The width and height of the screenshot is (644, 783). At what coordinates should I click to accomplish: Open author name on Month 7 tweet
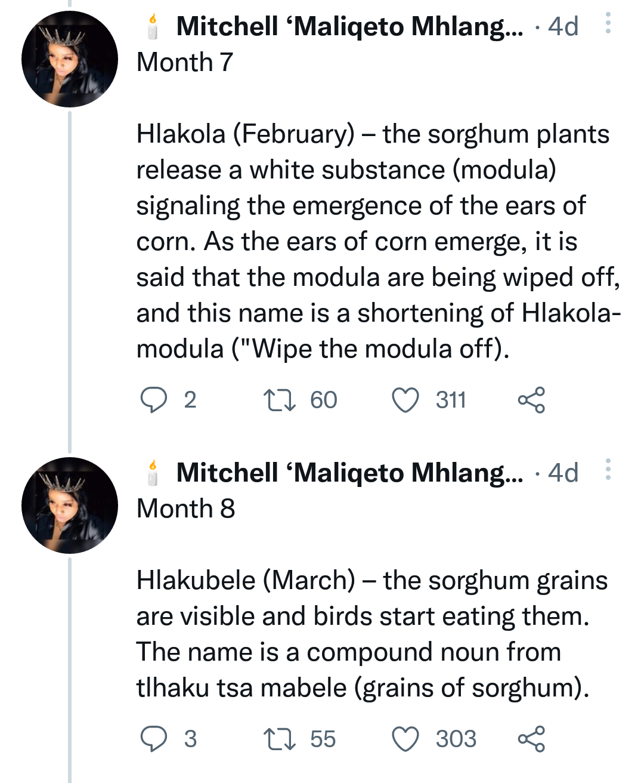[x=349, y=26]
